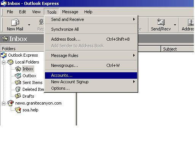The width and height of the screenshot is (195, 146).
Task: Select the Local Folders label
Action: [x=27, y=62]
